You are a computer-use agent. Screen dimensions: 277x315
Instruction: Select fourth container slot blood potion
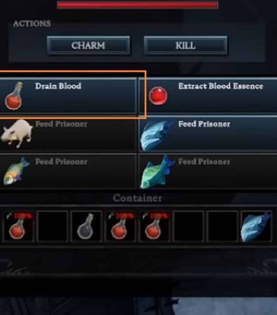point(120,226)
